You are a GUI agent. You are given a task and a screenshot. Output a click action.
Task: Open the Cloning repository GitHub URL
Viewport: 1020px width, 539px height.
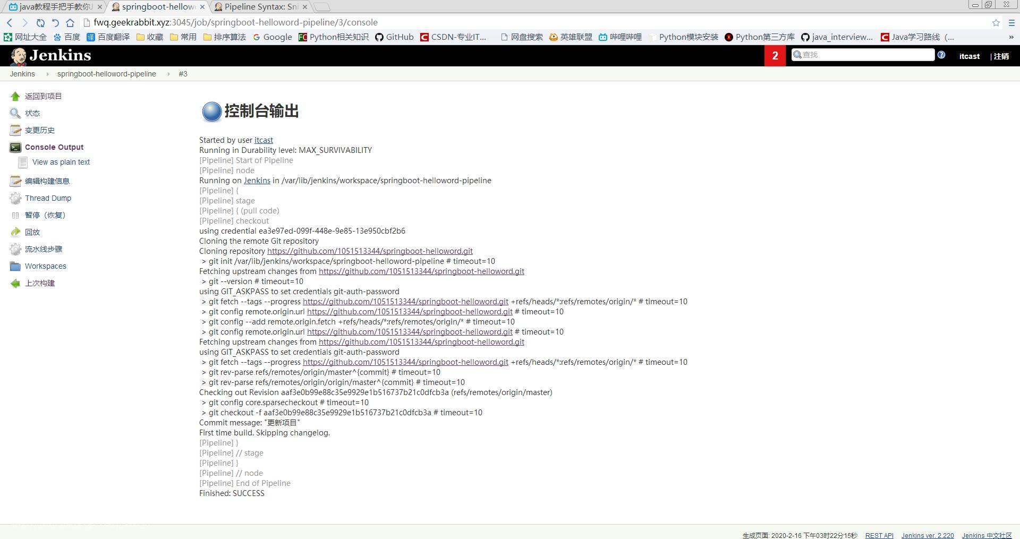tap(370, 251)
